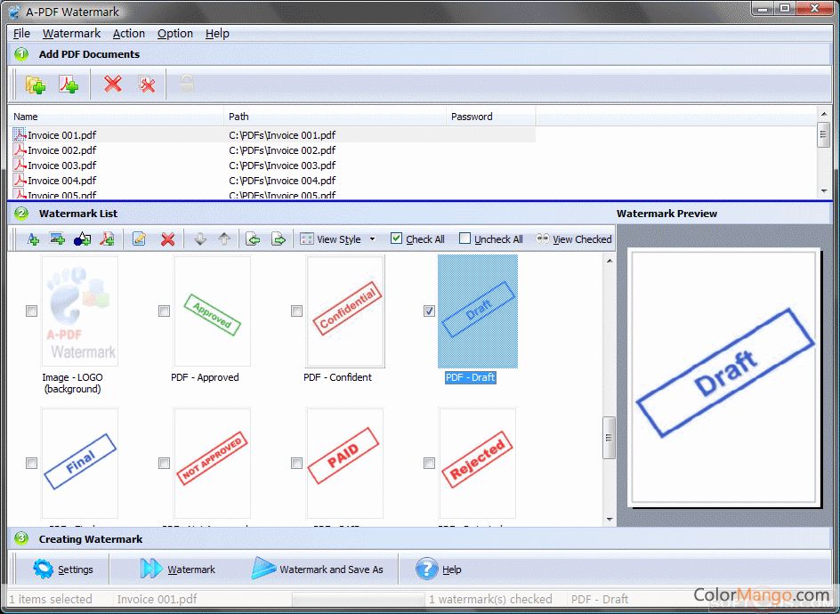Image resolution: width=840 pixels, height=614 pixels.
Task: Click the add PDF file icon
Action: 69,85
